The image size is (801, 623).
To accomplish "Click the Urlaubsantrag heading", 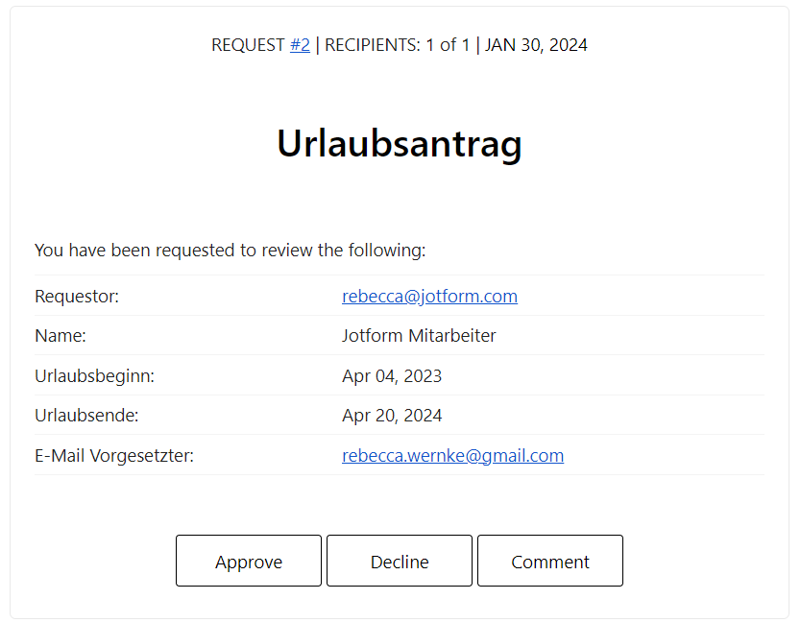I will coord(400,144).
